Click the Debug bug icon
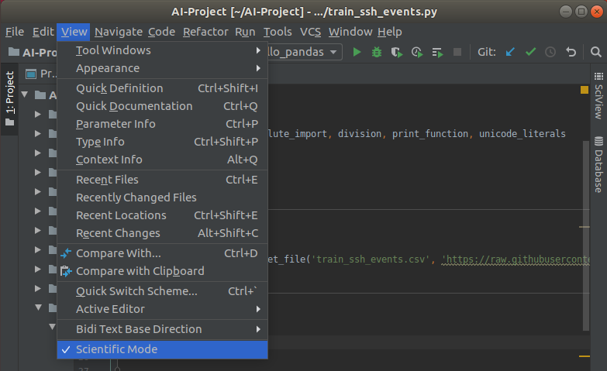Screen dimensions: 607x371 (x=377, y=52)
